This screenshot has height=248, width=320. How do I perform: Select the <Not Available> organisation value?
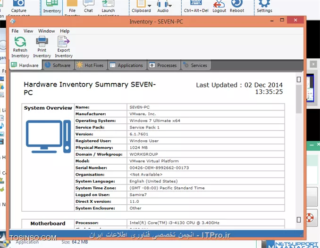click(x=146, y=174)
